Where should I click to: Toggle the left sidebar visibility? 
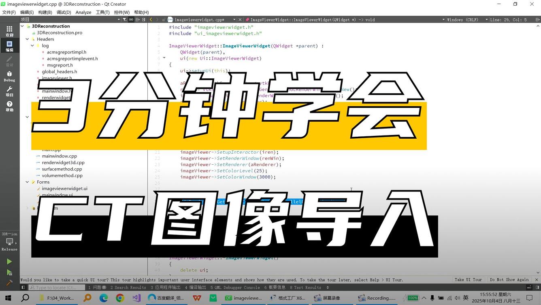(23, 287)
